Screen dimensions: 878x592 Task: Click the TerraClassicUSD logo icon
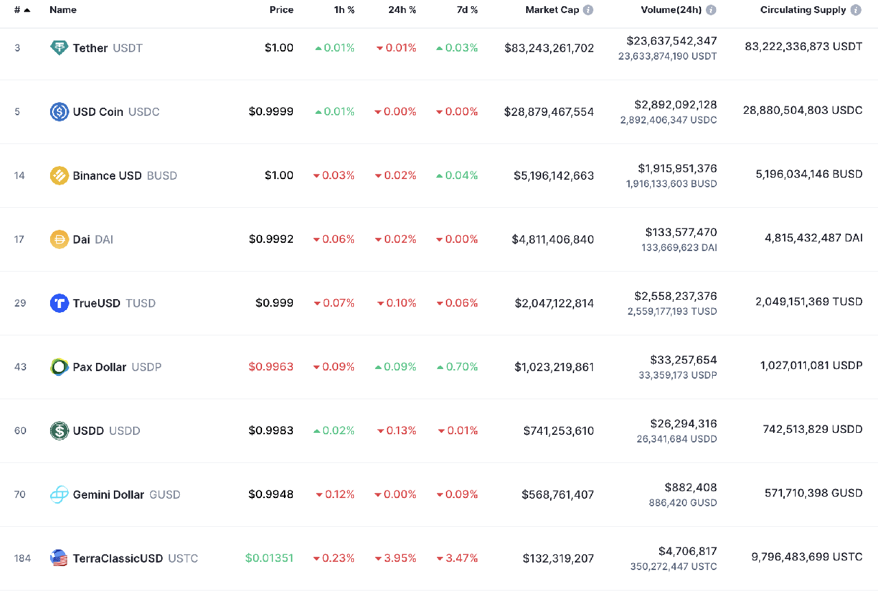pos(59,558)
